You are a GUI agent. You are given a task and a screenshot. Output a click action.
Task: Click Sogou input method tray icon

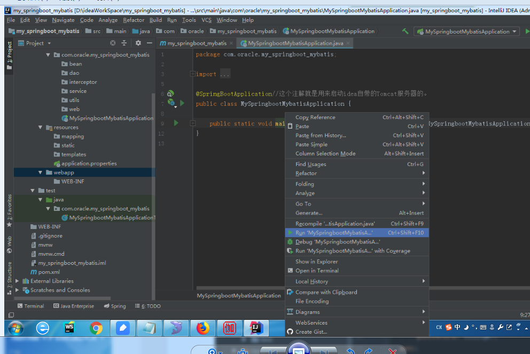pyautogui.click(x=449, y=327)
